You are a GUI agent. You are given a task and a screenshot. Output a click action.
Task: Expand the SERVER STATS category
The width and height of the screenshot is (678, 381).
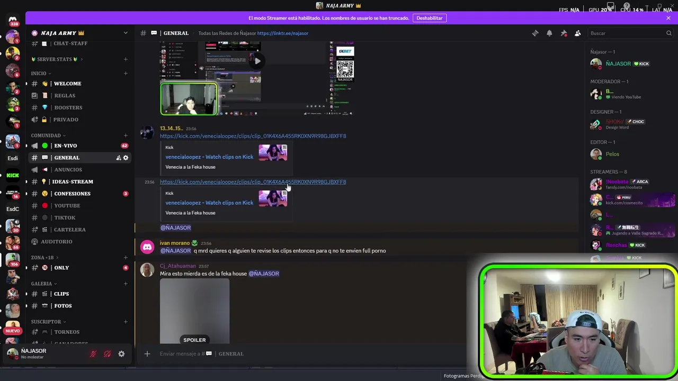(54, 59)
